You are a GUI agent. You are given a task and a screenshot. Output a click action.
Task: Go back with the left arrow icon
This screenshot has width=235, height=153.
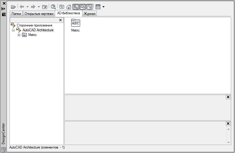click(22, 7)
